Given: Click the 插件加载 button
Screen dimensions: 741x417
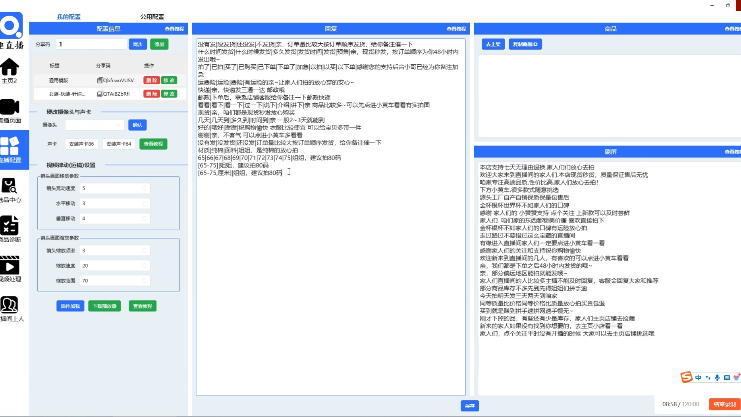Looking at the screenshot, I should (x=70, y=306).
